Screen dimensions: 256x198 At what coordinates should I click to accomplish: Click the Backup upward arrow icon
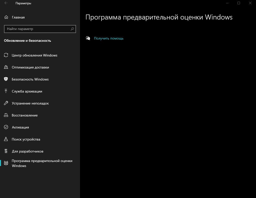pos(6,91)
